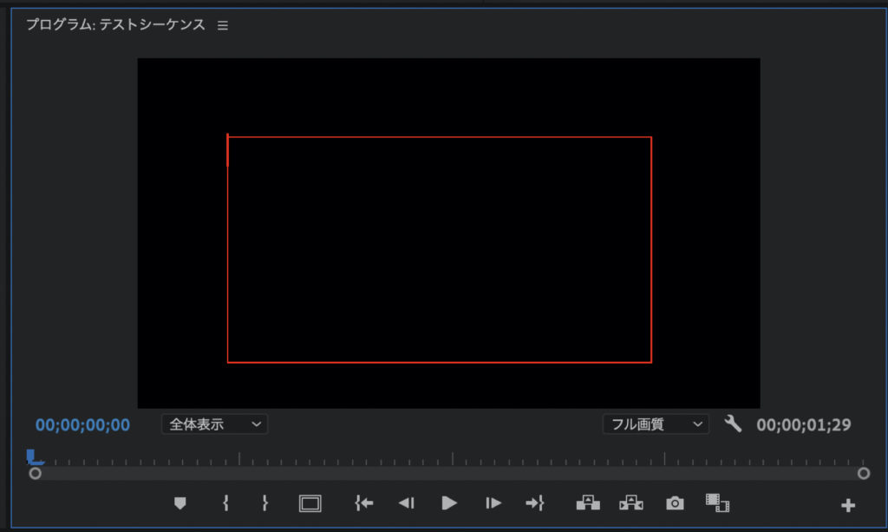Export frame with camera icon
Image resolution: width=888 pixels, height=532 pixels.
(675, 503)
